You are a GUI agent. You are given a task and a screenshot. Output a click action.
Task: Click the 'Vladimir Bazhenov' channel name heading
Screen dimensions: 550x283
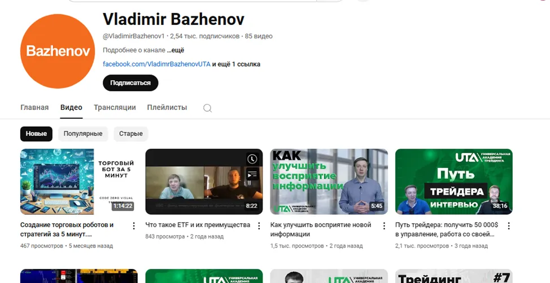173,19
